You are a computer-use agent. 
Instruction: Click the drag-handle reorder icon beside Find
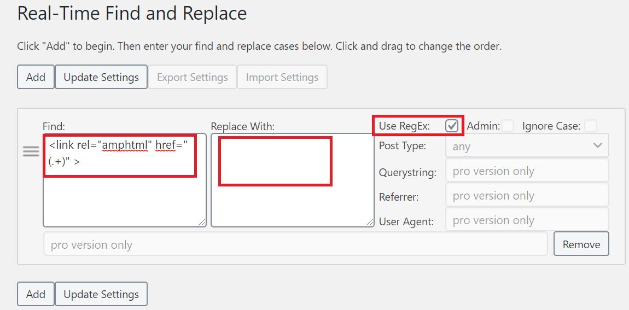click(31, 151)
